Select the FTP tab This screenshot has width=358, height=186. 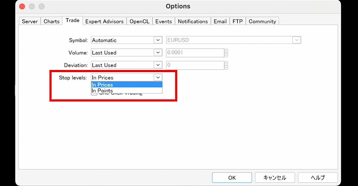[237, 21]
